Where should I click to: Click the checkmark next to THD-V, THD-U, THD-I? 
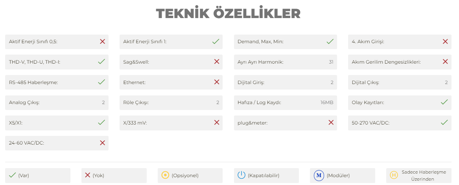101,62
